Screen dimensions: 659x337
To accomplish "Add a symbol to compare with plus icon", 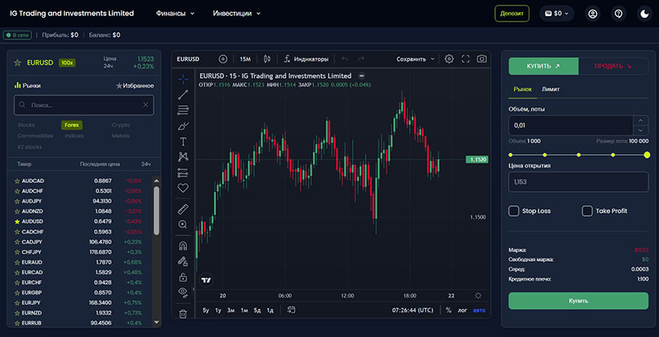I will click(223, 59).
